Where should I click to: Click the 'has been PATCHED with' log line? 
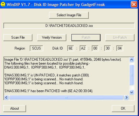tap(48, 91)
